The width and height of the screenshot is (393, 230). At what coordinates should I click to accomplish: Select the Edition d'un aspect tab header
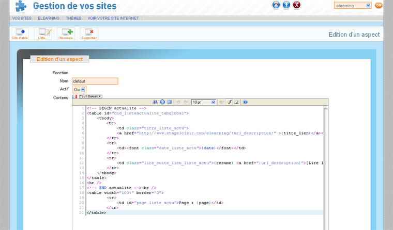pos(59,59)
